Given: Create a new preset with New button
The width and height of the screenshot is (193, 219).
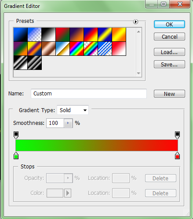Looking at the screenshot, I should 169,94.
